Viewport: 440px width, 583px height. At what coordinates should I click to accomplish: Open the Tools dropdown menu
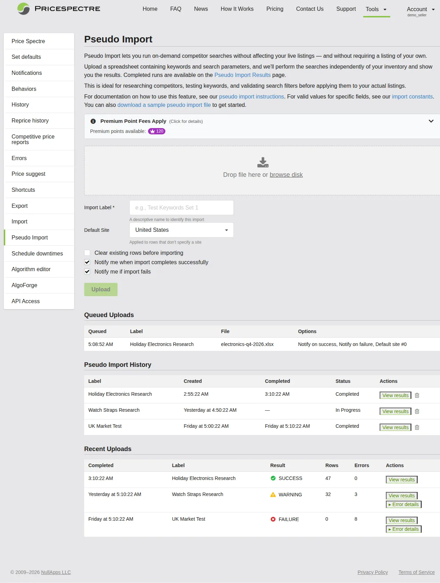point(376,9)
